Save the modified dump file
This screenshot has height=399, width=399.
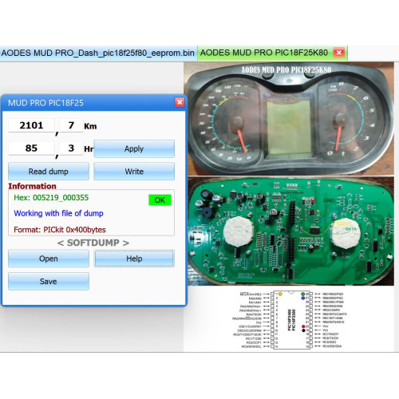49,281
